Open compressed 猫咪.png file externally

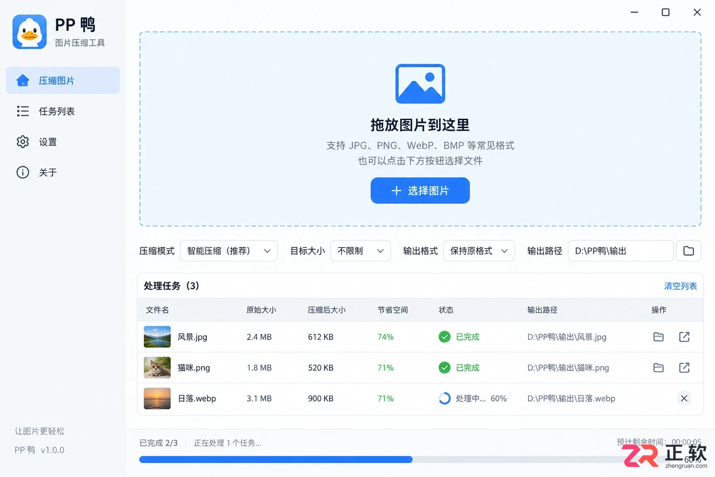pos(684,368)
